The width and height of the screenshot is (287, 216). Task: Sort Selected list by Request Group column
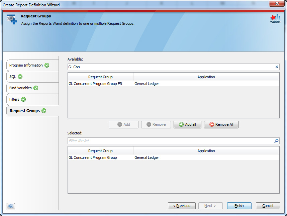(100, 151)
